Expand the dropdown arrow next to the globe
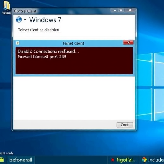This screenshot has width=164, height=164. tap(25, 20)
